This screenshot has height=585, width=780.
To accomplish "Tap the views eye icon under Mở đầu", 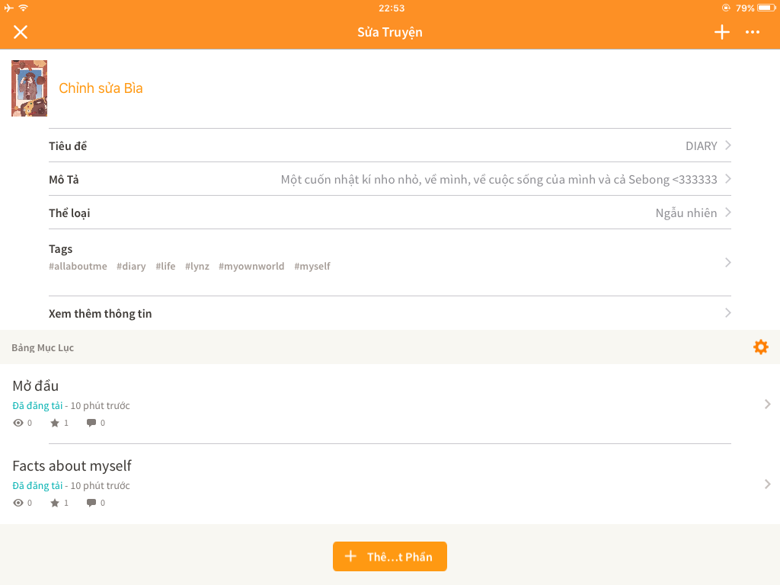I will (18, 423).
